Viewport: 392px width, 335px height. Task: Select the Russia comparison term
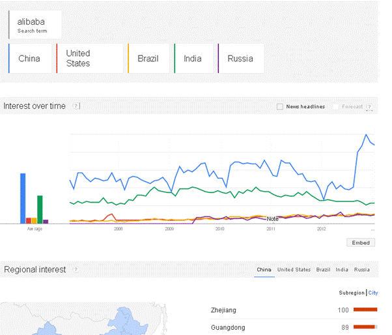click(240, 59)
